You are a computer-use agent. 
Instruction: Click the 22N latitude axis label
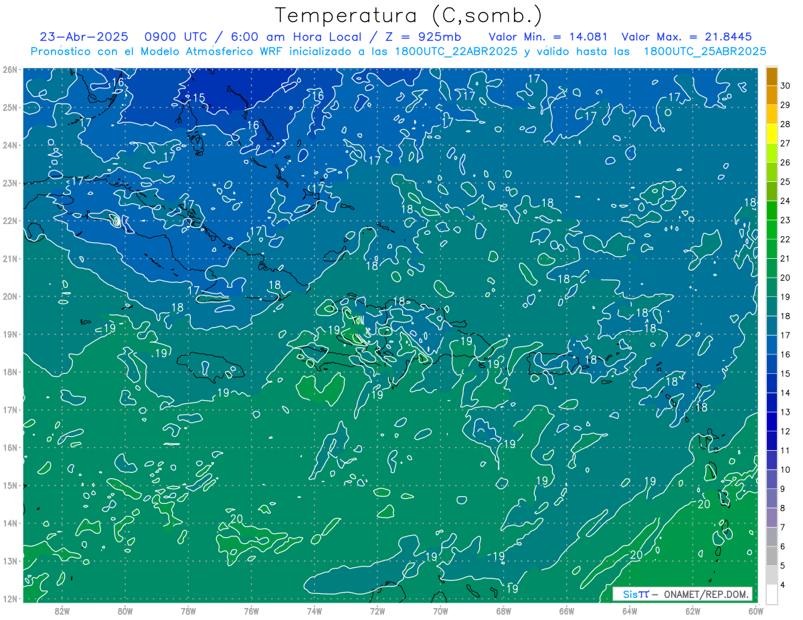pos(10,221)
